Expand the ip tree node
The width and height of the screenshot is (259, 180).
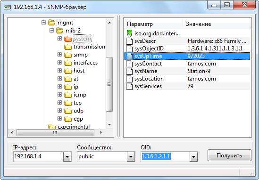pos(59,86)
